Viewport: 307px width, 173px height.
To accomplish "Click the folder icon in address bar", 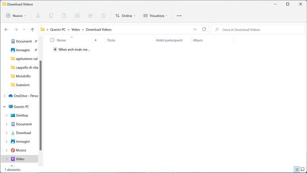I will tap(42, 30).
